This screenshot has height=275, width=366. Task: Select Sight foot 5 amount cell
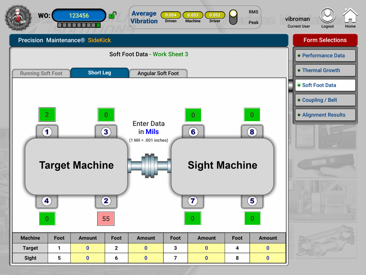87,258
